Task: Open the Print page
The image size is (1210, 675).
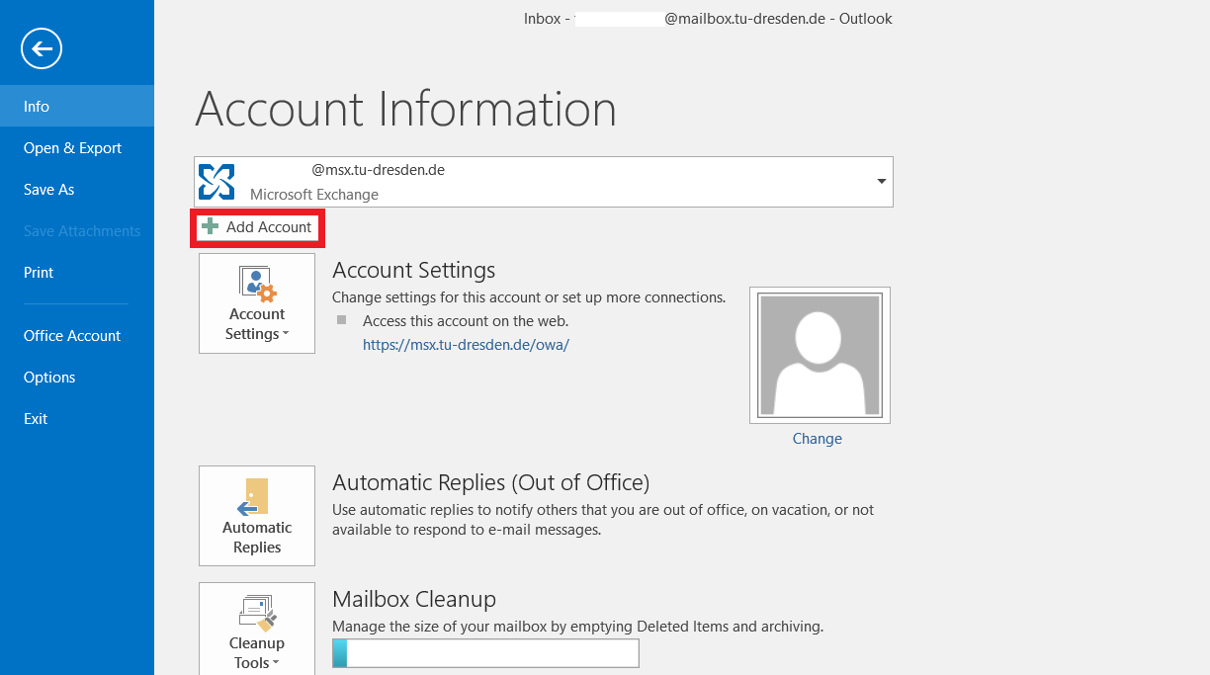Action: [77, 272]
